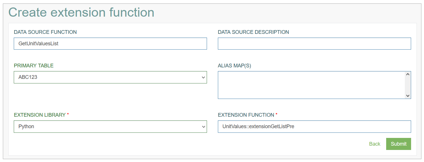Click the UnitValues::extensionGetListPre text
424x162 pixels.
click(258, 126)
